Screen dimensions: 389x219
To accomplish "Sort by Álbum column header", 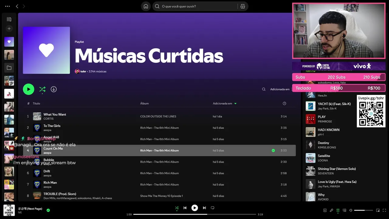I will click(x=144, y=103).
